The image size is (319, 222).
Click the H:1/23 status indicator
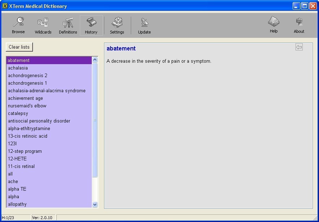click(x=11, y=217)
